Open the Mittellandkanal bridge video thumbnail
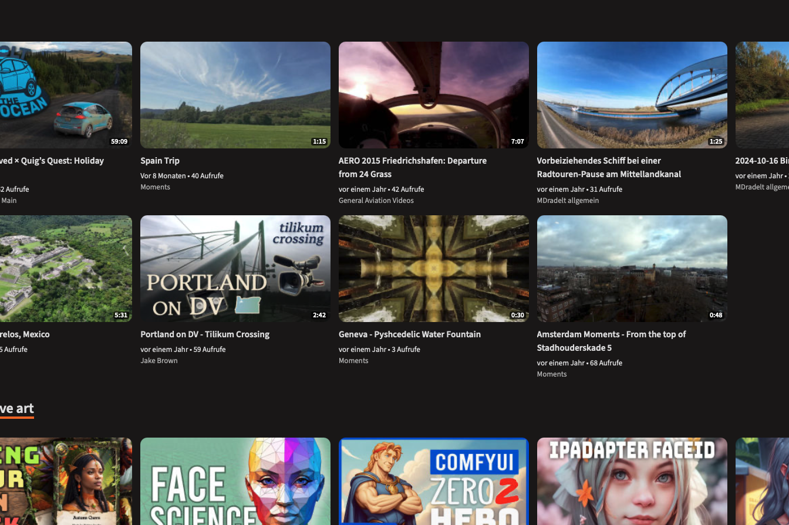 [x=632, y=95]
